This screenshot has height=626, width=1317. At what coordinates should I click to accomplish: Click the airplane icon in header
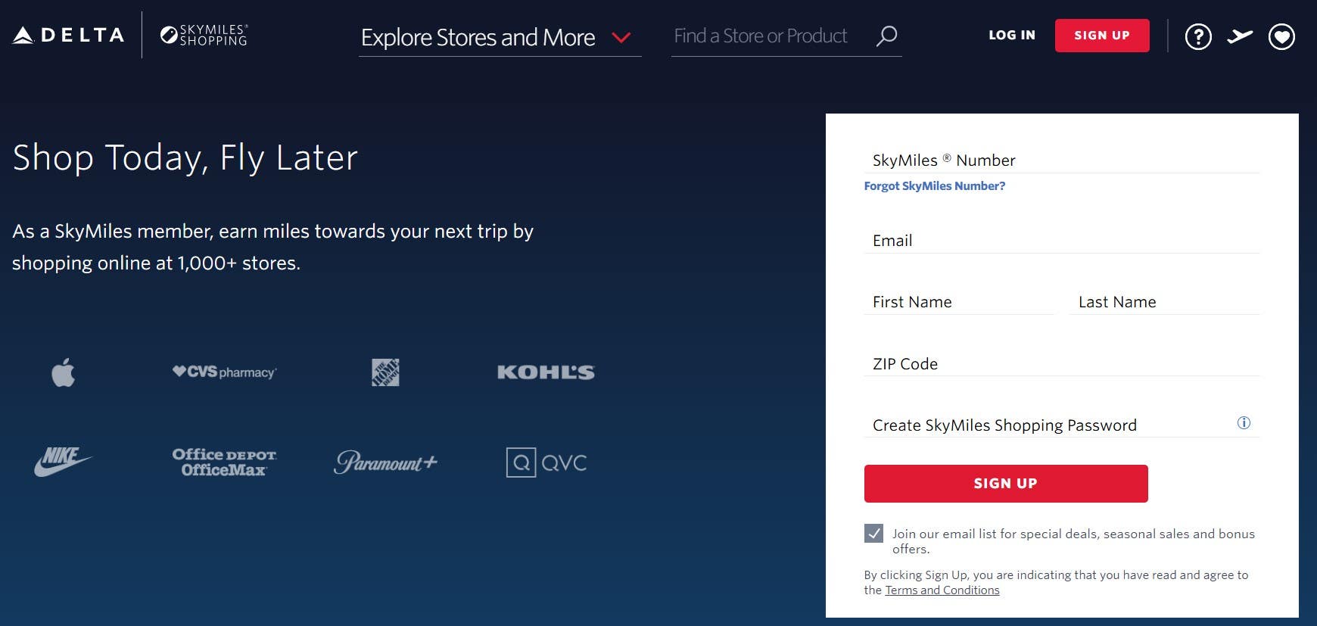tap(1240, 36)
